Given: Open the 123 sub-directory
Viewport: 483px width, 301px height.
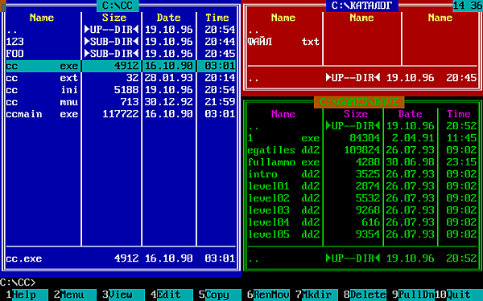Looking at the screenshot, I should coord(121,42).
